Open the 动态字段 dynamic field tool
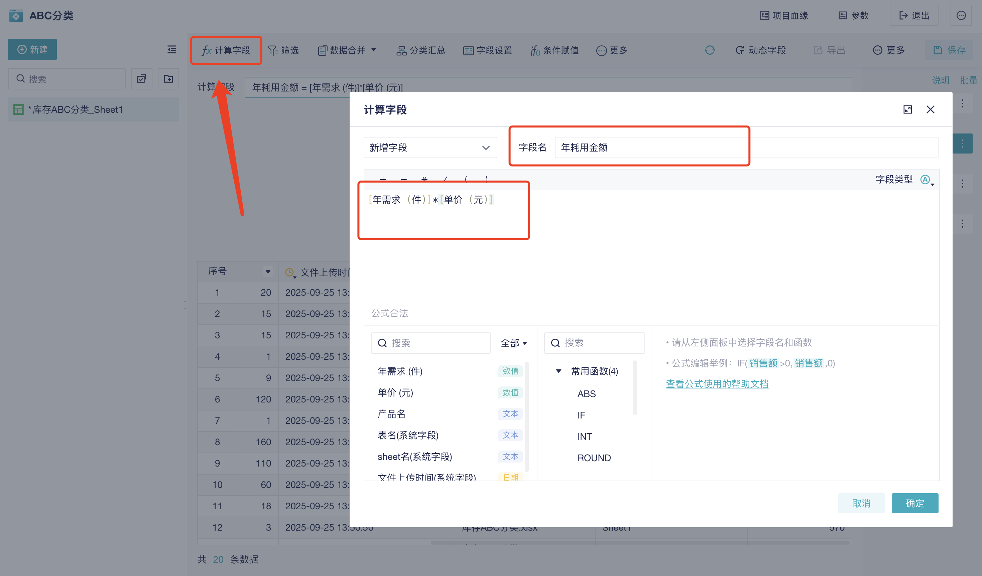 click(x=760, y=50)
